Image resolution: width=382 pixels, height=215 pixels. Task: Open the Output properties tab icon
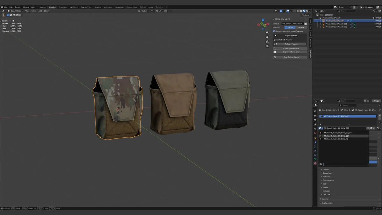[315, 120]
